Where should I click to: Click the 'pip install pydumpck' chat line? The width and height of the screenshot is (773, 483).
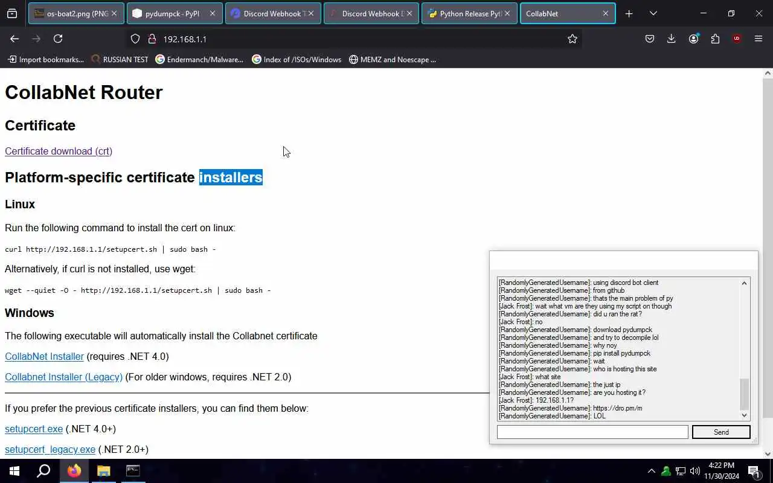pos(574,353)
